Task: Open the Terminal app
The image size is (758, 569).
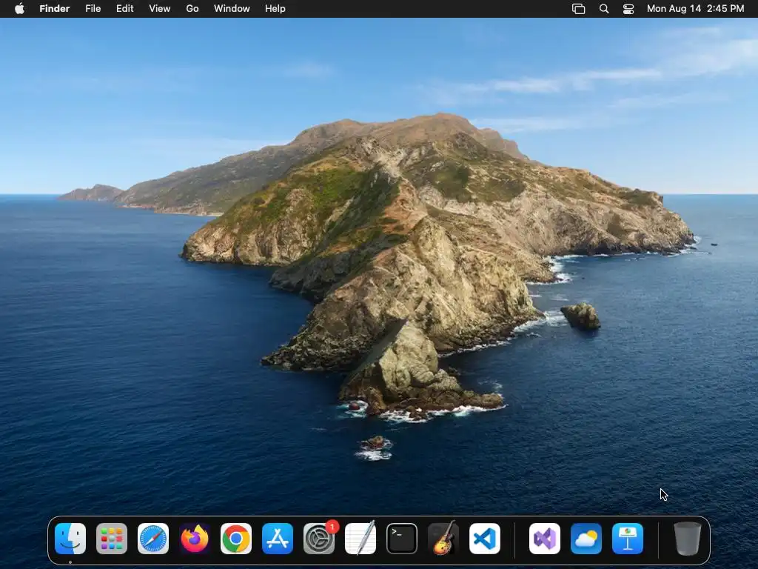Action: pyautogui.click(x=402, y=539)
